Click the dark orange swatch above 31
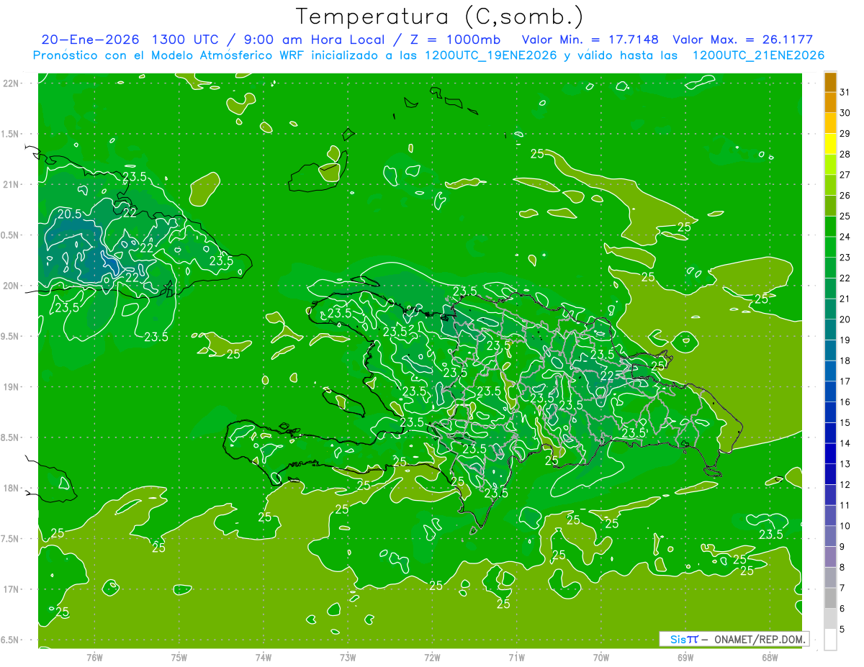 (830, 82)
